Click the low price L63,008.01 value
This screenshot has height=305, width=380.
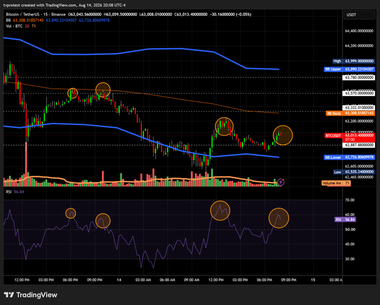(155, 15)
